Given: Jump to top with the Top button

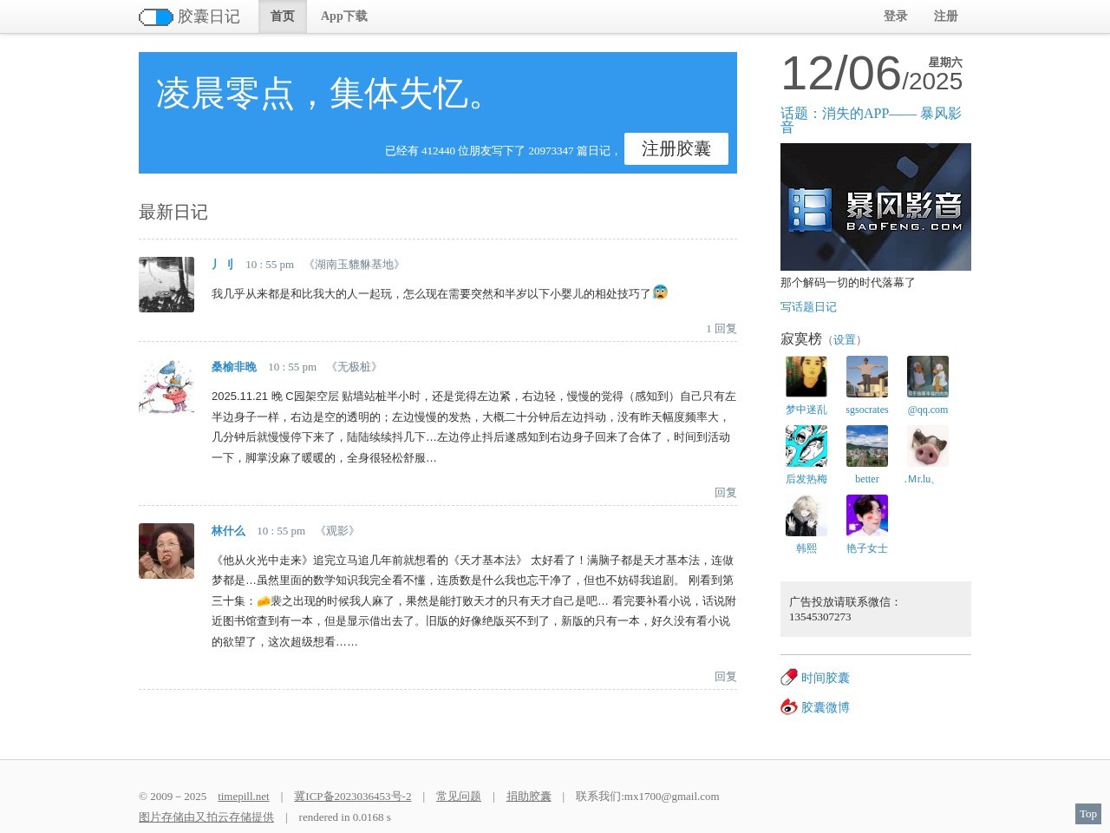Looking at the screenshot, I should pyautogui.click(x=1088, y=814).
